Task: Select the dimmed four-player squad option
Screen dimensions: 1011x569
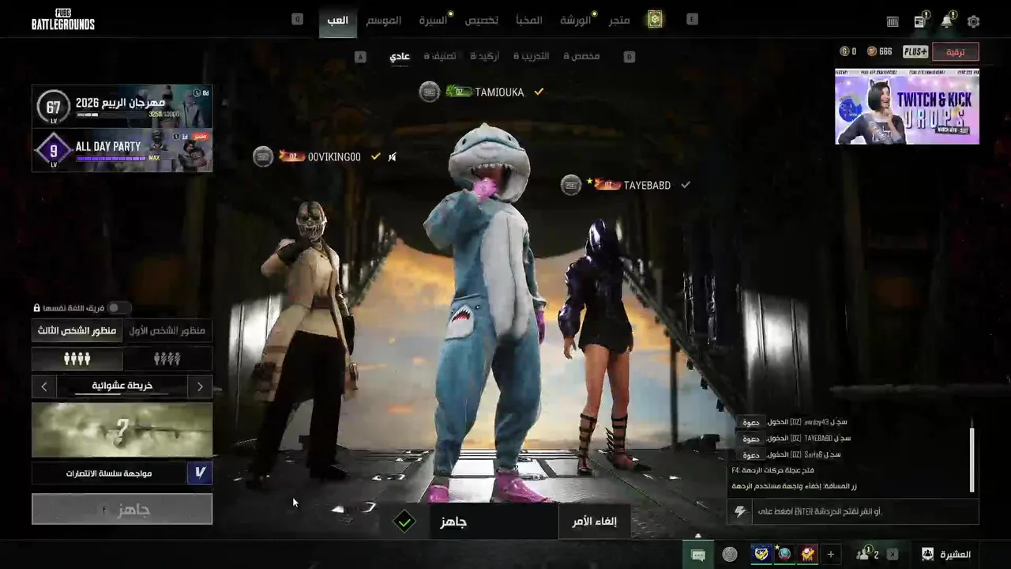Action: [167, 359]
